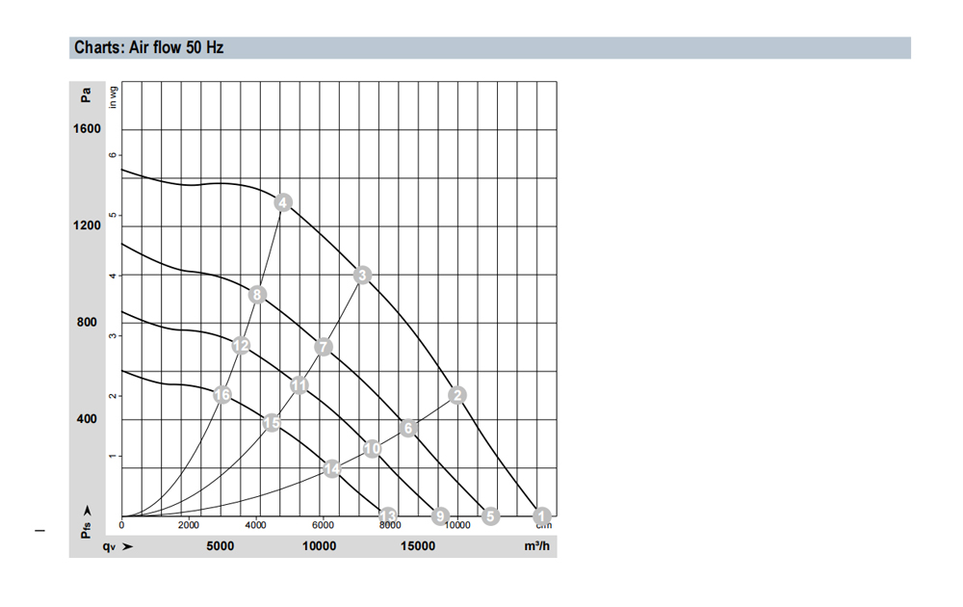Click data point marker 2
This screenshot has height=607, width=963.
(x=456, y=395)
